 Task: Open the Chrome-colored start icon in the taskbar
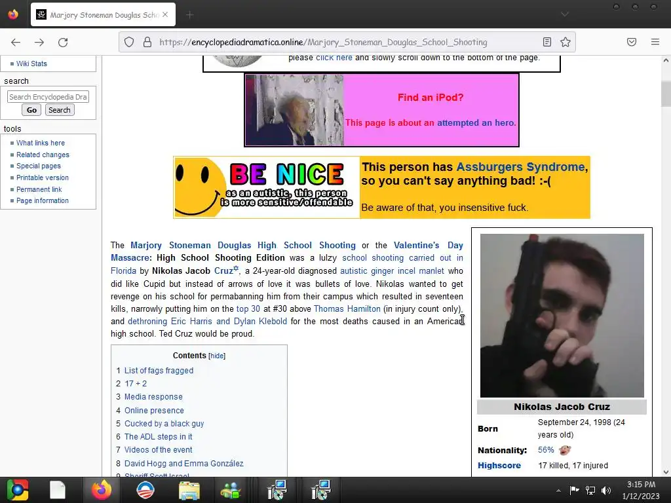(17, 490)
